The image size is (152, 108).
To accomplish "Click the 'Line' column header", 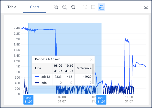I will pos(38,68).
